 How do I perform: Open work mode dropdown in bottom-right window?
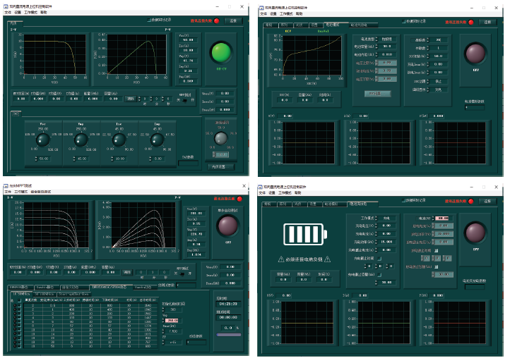pos(387,219)
